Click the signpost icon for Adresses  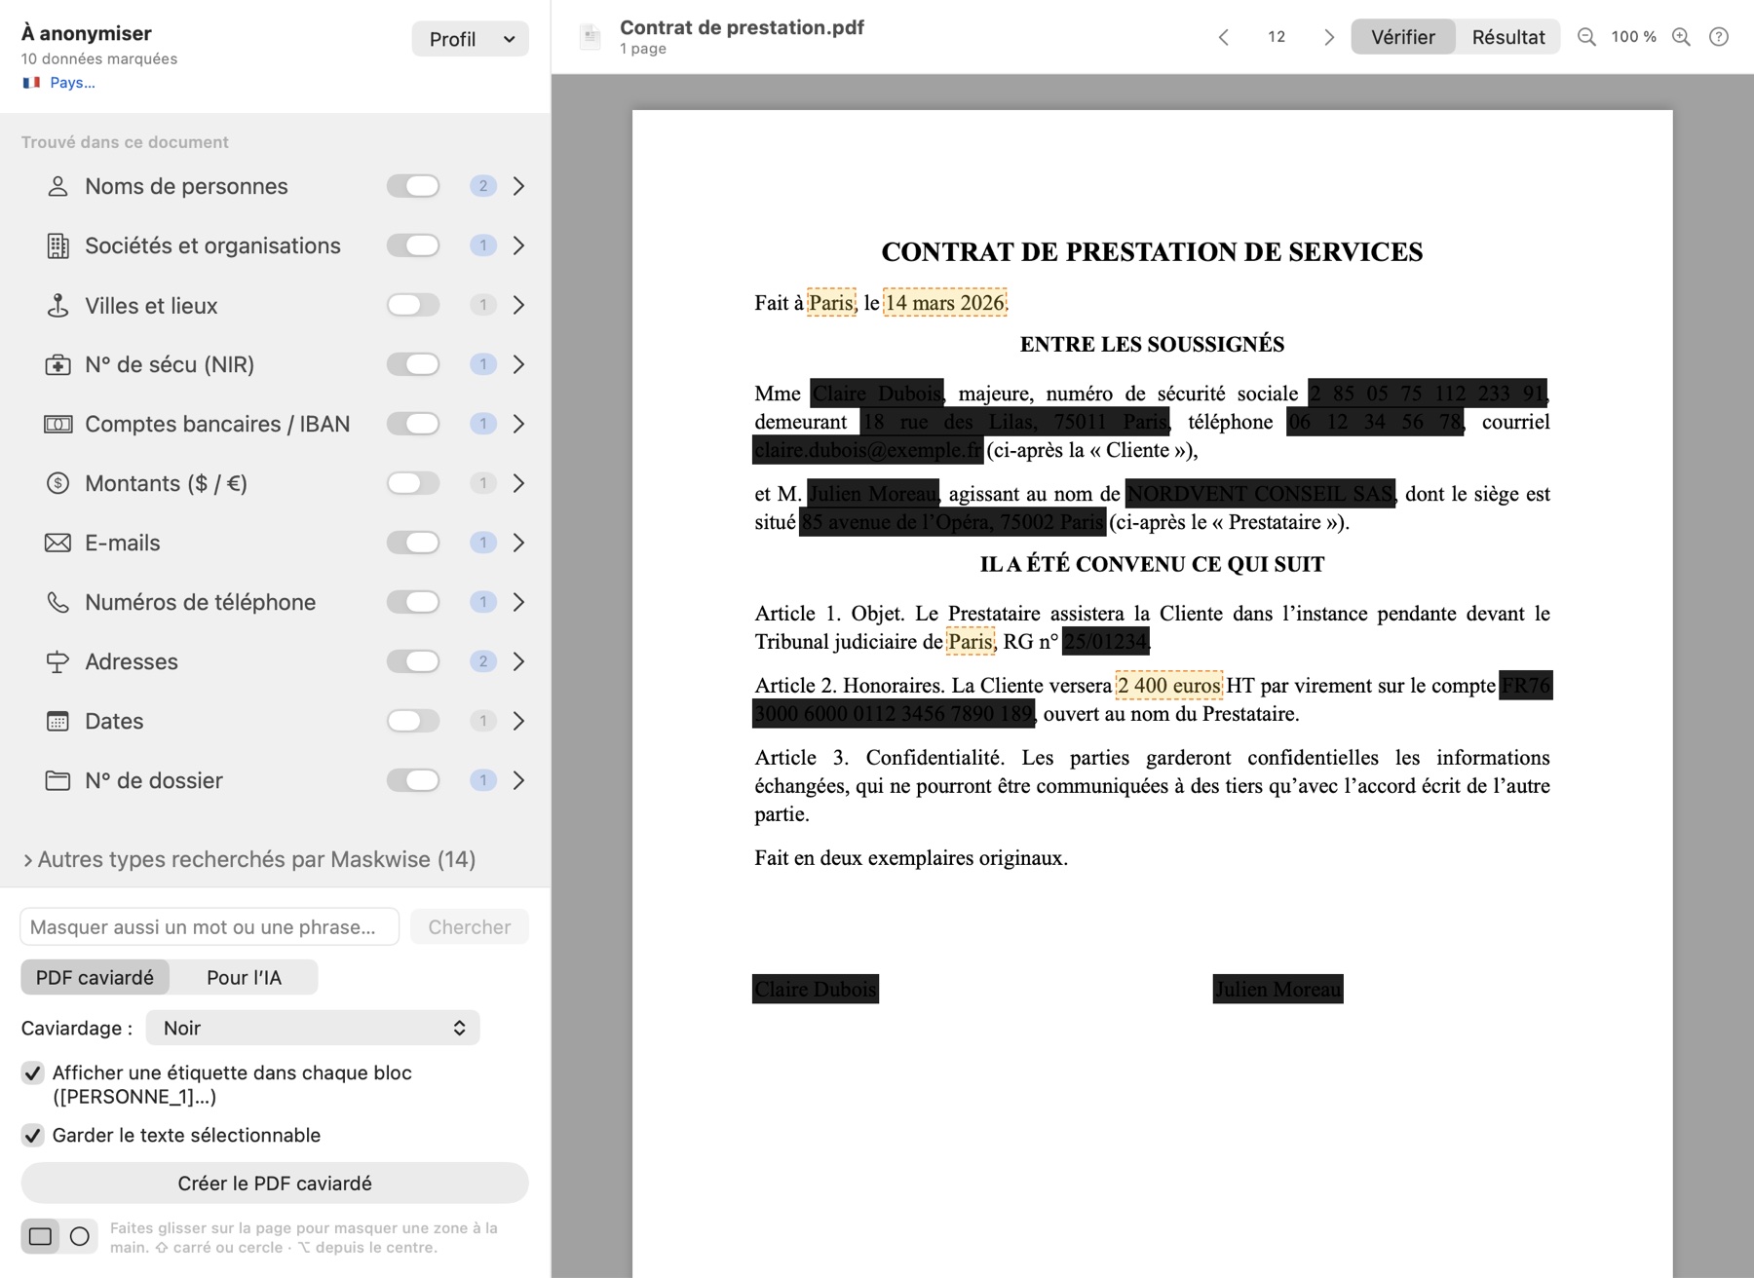click(x=57, y=661)
